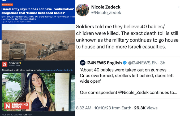The width and height of the screenshot is (180, 116).
Task: Click the Newsweek Breaking News badge on photo
Action: click(16, 106)
